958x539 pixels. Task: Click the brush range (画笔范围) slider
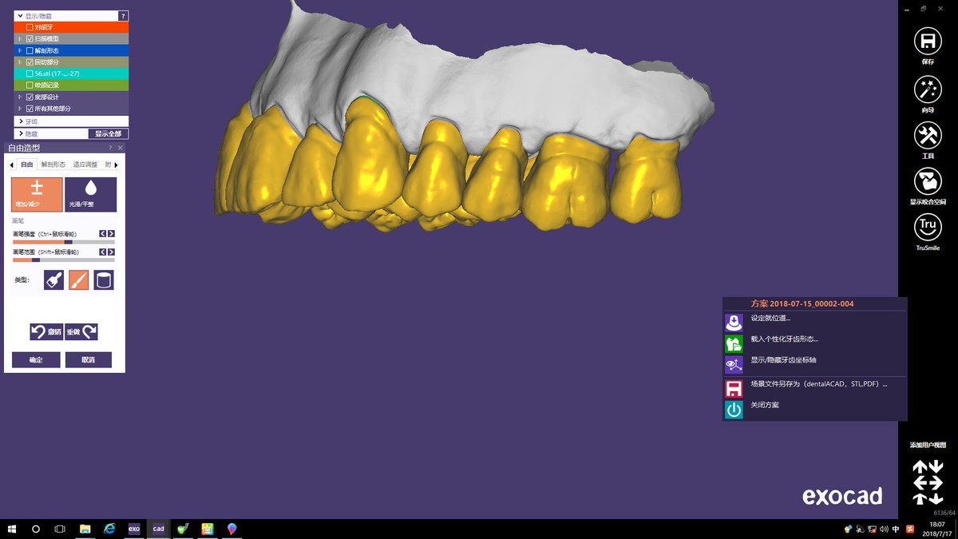[x=64, y=260]
